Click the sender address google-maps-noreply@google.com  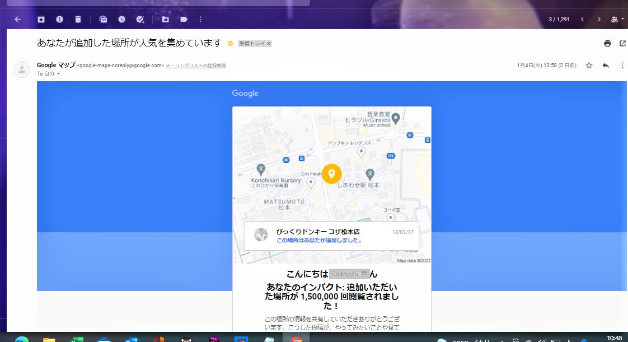[x=120, y=65]
